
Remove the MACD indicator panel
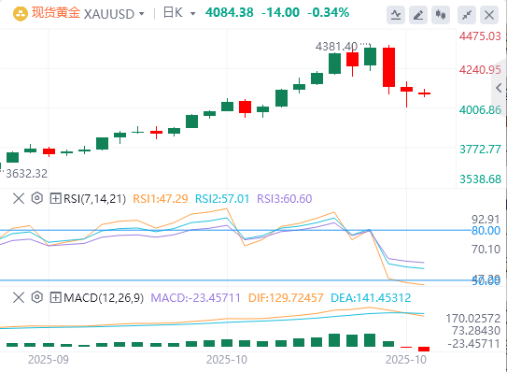19,297
